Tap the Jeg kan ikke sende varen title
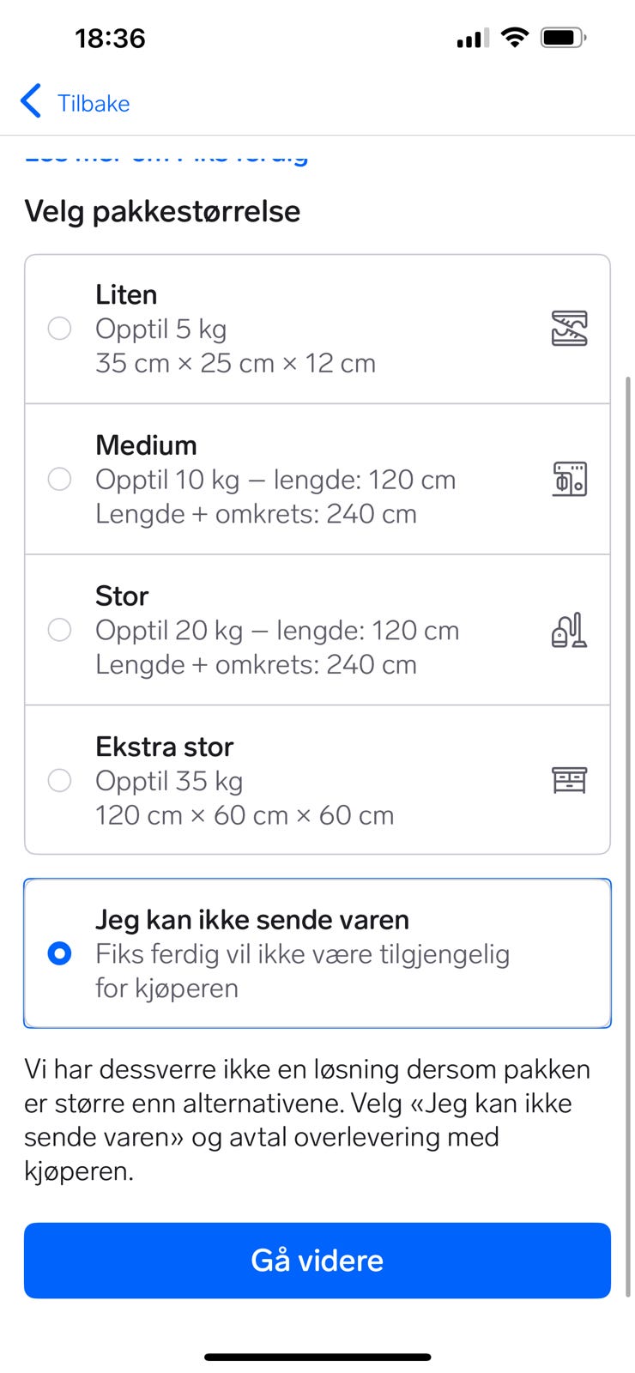The width and height of the screenshot is (635, 1373). [x=251, y=920]
